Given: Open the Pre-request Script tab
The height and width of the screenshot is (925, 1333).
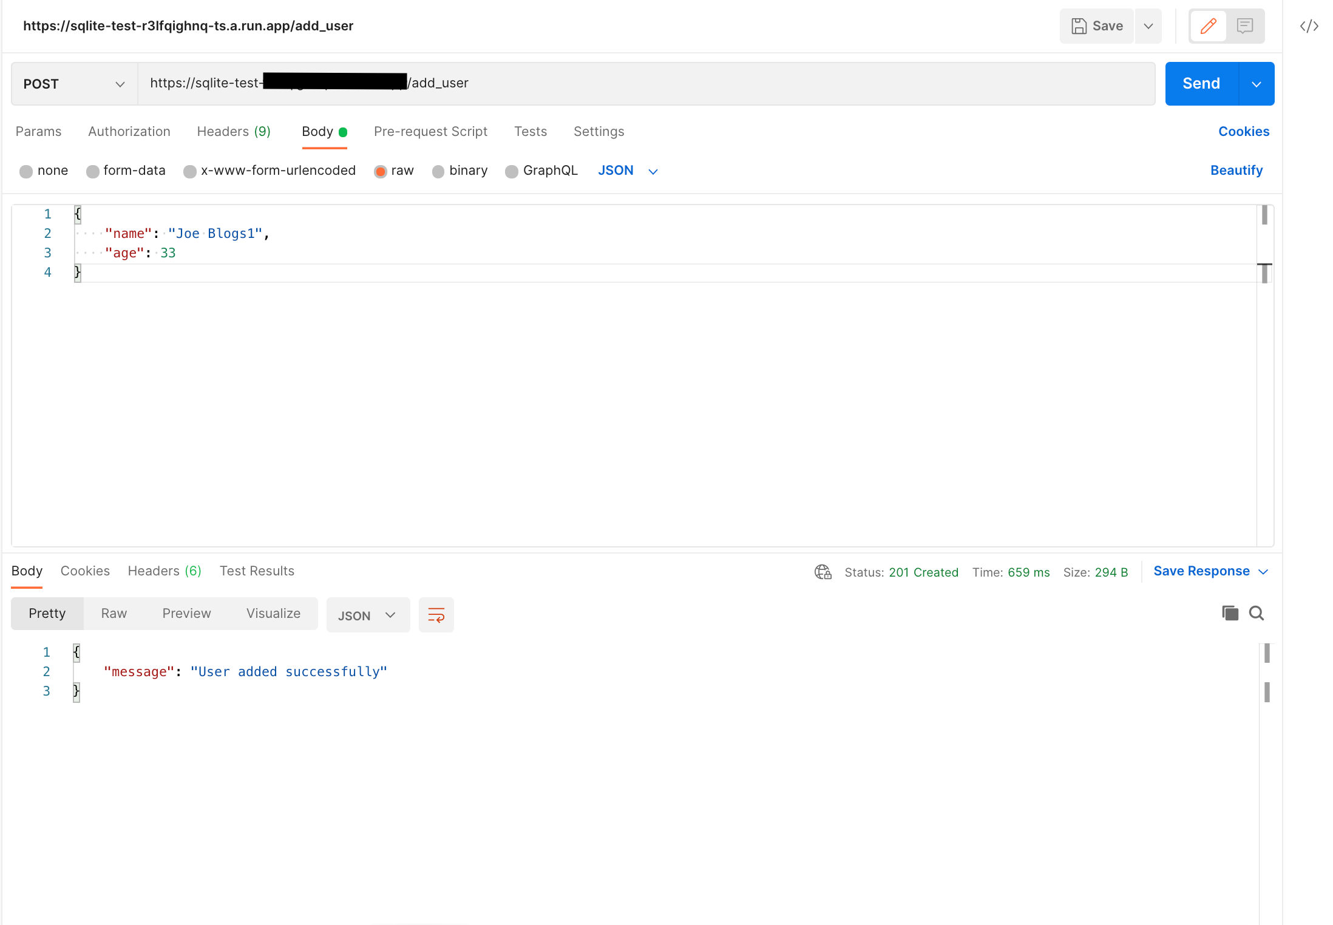Looking at the screenshot, I should click(430, 132).
